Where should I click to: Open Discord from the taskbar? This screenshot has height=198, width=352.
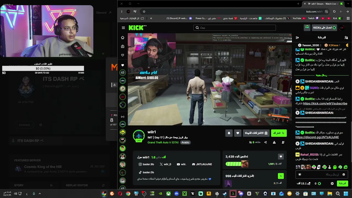(x=241, y=194)
